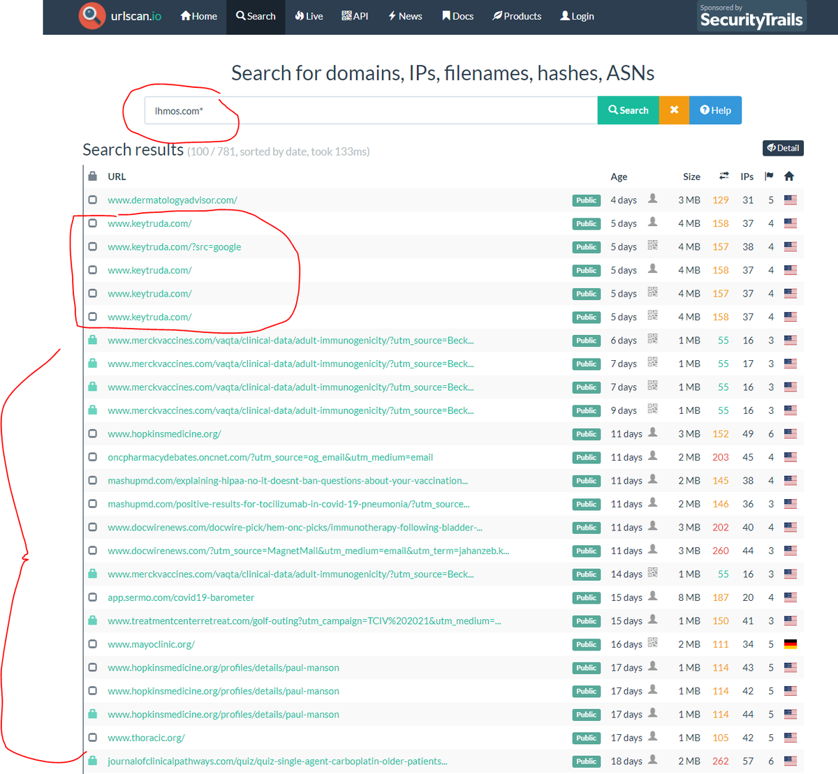Open docwirenews.com MagnetMail result link

tap(309, 551)
